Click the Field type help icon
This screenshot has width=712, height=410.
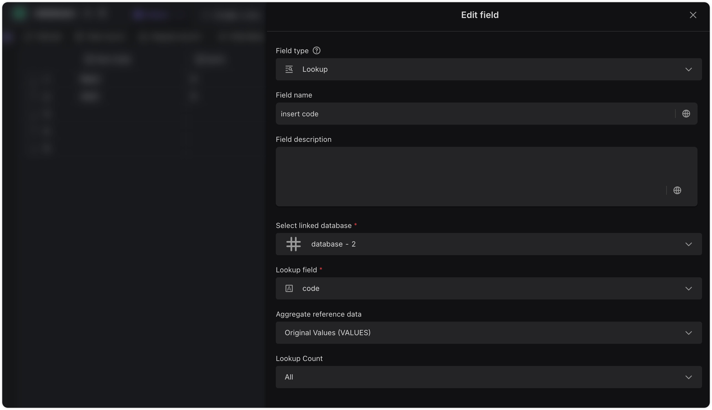pos(316,51)
